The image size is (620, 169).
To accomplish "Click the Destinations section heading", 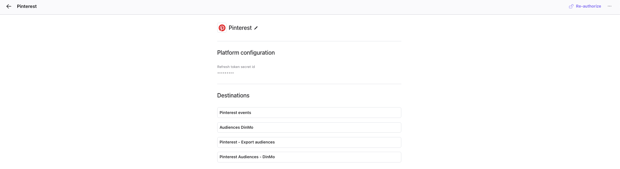I will click(x=233, y=96).
